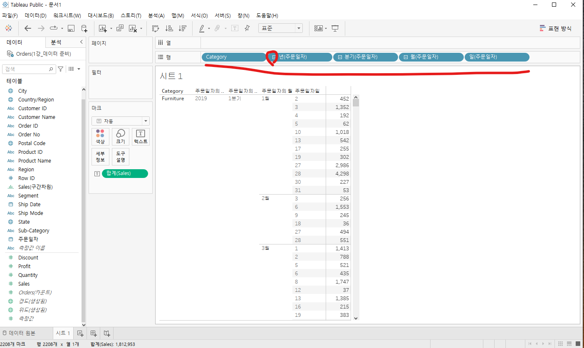
Task: Switch to the 데이터 원본 tab
Action: 19,333
